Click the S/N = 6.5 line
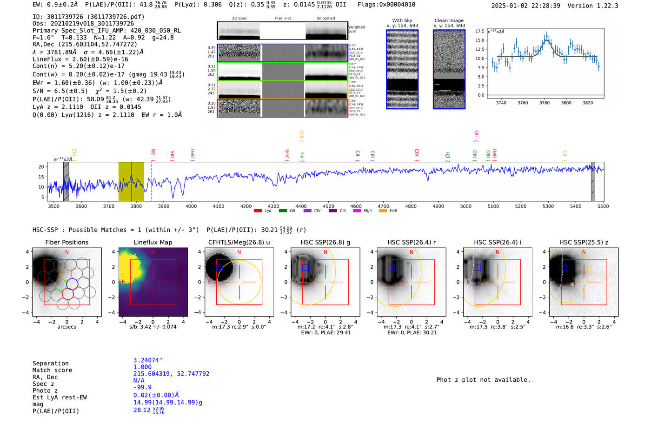Viewport: 651px width, 443px height. pyautogui.click(x=90, y=91)
